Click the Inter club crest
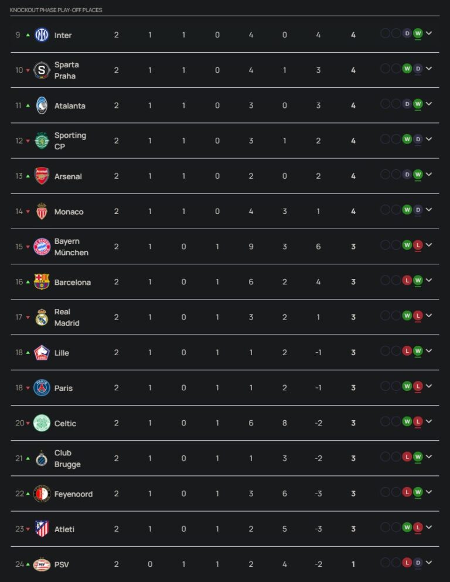450x582 pixels. coord(42,35)
